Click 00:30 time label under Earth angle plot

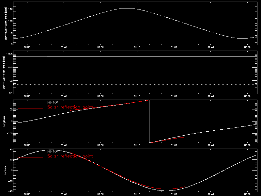pos(27,47)
